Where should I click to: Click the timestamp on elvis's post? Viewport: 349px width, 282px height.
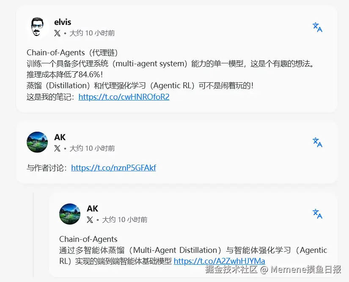point(92,33)
